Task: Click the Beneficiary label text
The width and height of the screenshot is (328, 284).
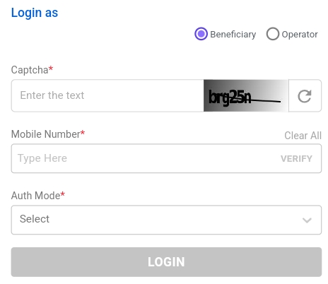Action: pos(233,35)
